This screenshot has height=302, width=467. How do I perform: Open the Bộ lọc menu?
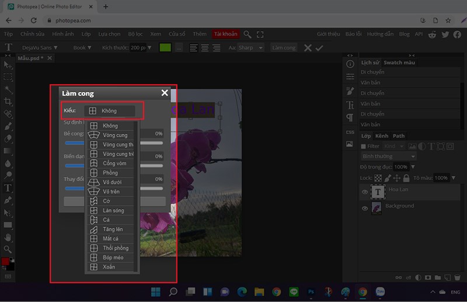tap(135, 34)
